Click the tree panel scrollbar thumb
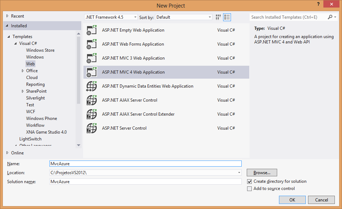This screenshot has height=209, width=342. (78, 70)
